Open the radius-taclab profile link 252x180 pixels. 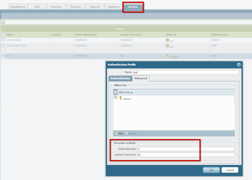(14, 40)
